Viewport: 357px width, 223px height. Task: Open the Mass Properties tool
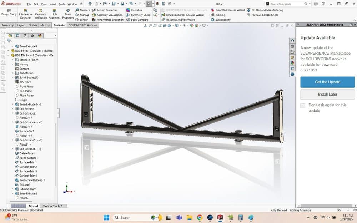68,14
